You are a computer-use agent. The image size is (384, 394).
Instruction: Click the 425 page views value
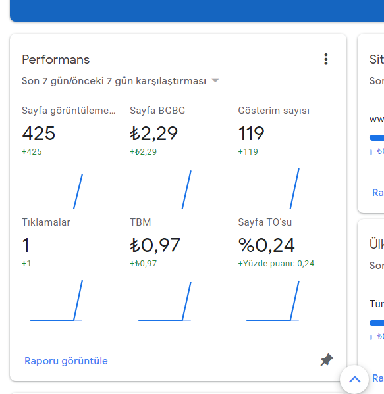coord(38,133)
